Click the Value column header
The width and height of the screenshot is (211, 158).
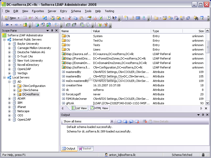click(121, 31)
